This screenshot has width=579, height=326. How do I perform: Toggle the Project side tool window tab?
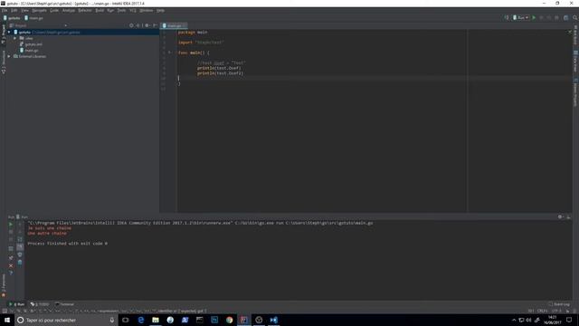(4, 34)
